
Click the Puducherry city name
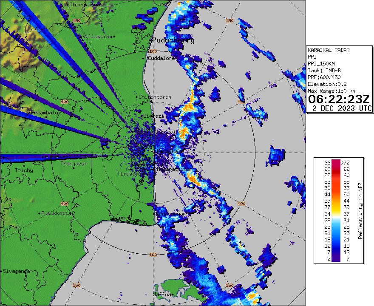point(173,40)
